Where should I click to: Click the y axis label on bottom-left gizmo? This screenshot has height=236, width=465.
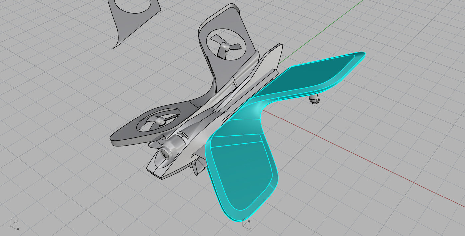(x=16, y=221)
